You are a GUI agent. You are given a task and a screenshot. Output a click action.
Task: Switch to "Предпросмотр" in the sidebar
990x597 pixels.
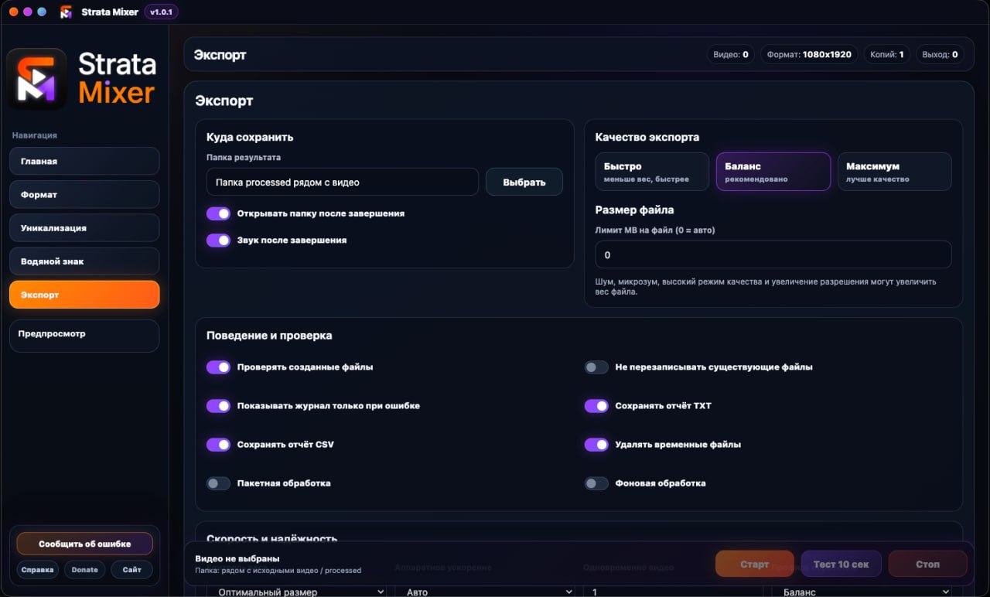click(x=84, y=336)
